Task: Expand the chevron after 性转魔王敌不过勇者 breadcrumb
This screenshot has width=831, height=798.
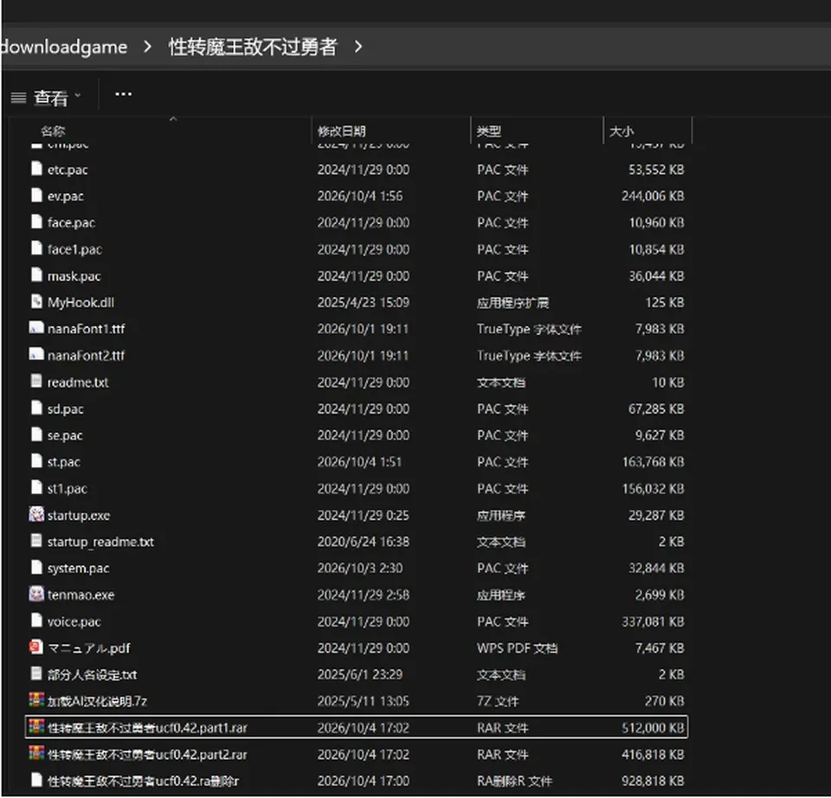Action: pyautogui.click(x=358, y=47)
